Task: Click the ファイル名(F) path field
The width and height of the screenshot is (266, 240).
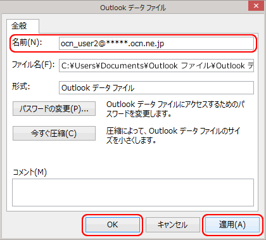Action: pos(156,66)
